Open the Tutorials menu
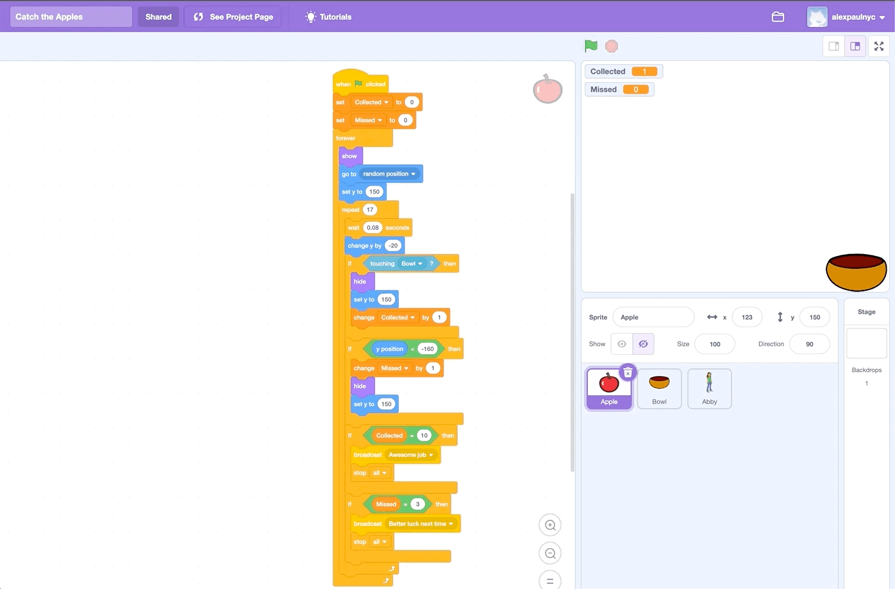 click(328, 17)
